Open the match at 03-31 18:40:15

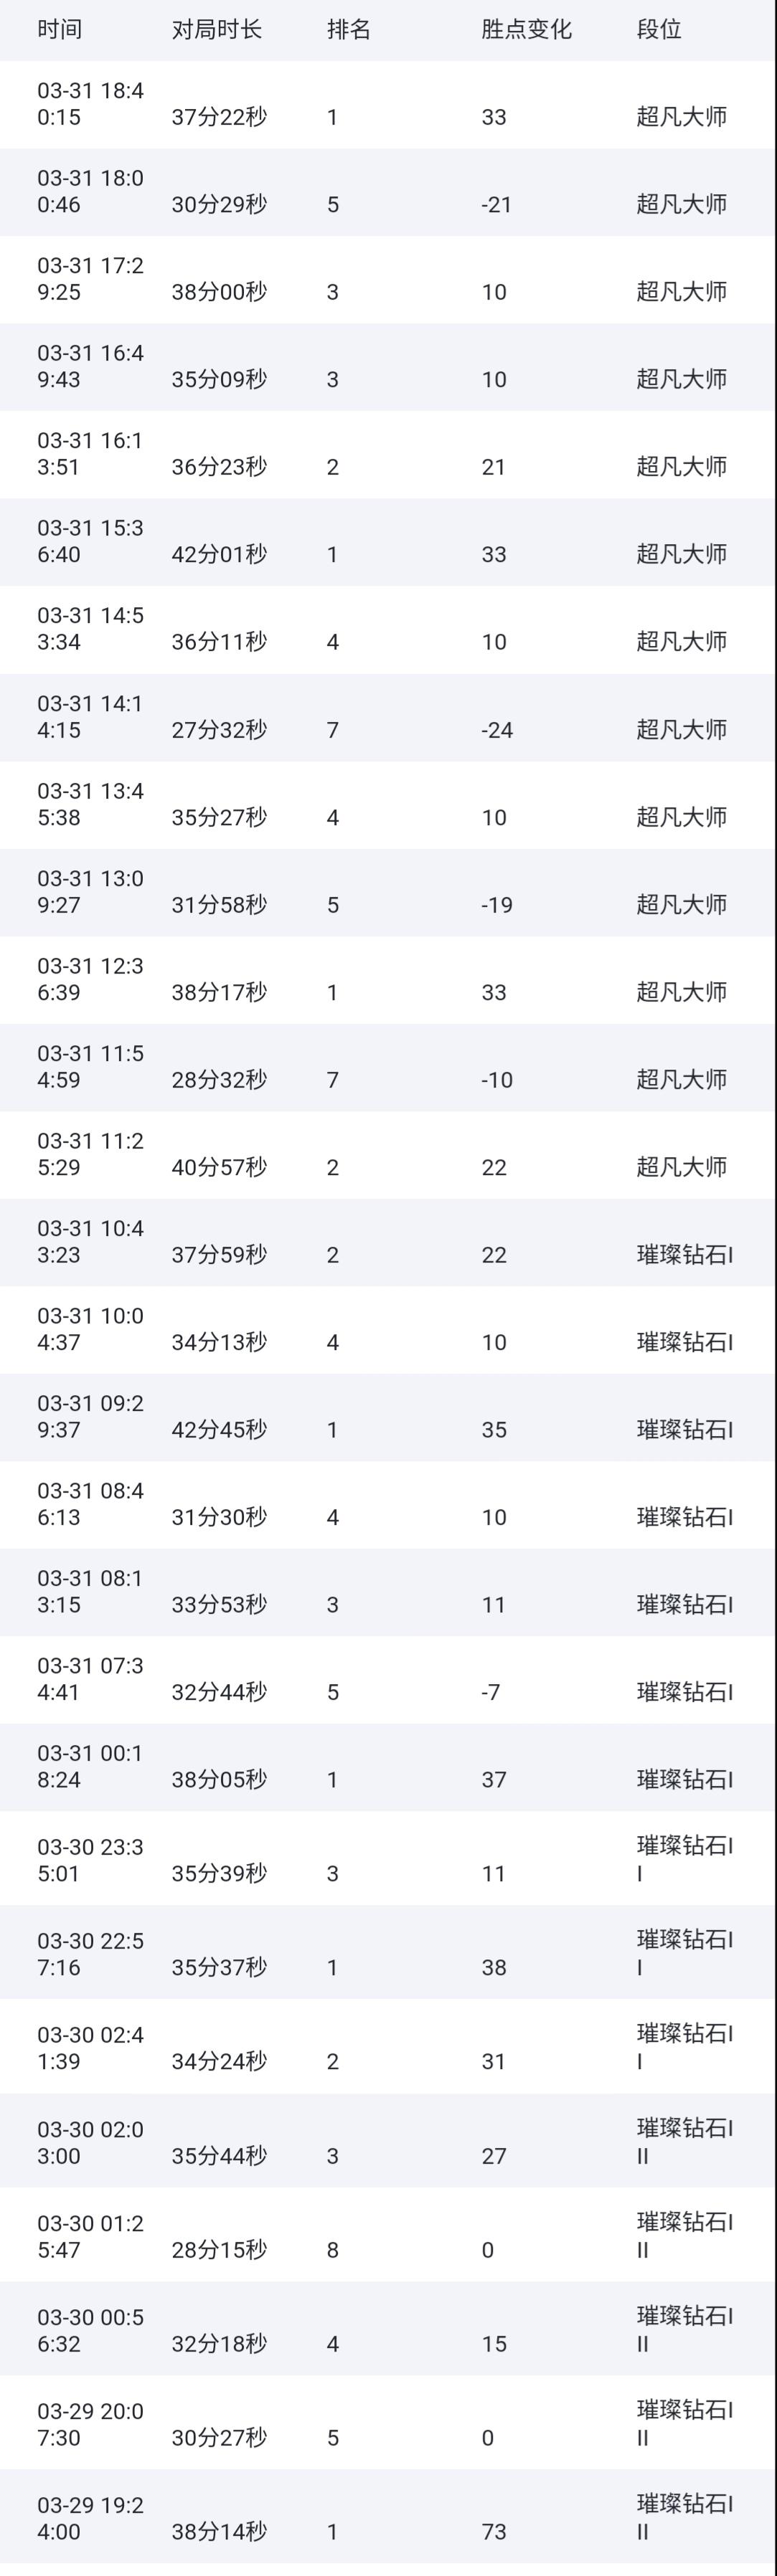[389, 105]
